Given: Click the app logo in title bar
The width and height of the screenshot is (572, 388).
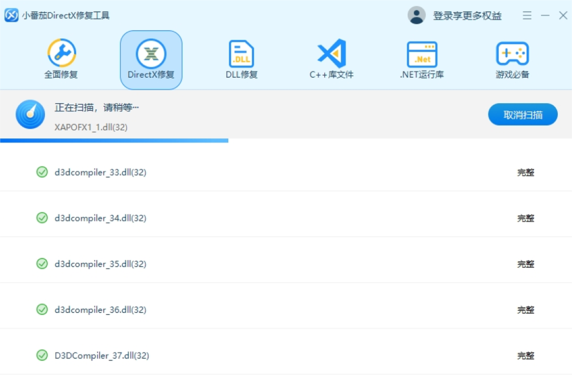Looking at the screenshot, I should (x=11, y=15).
